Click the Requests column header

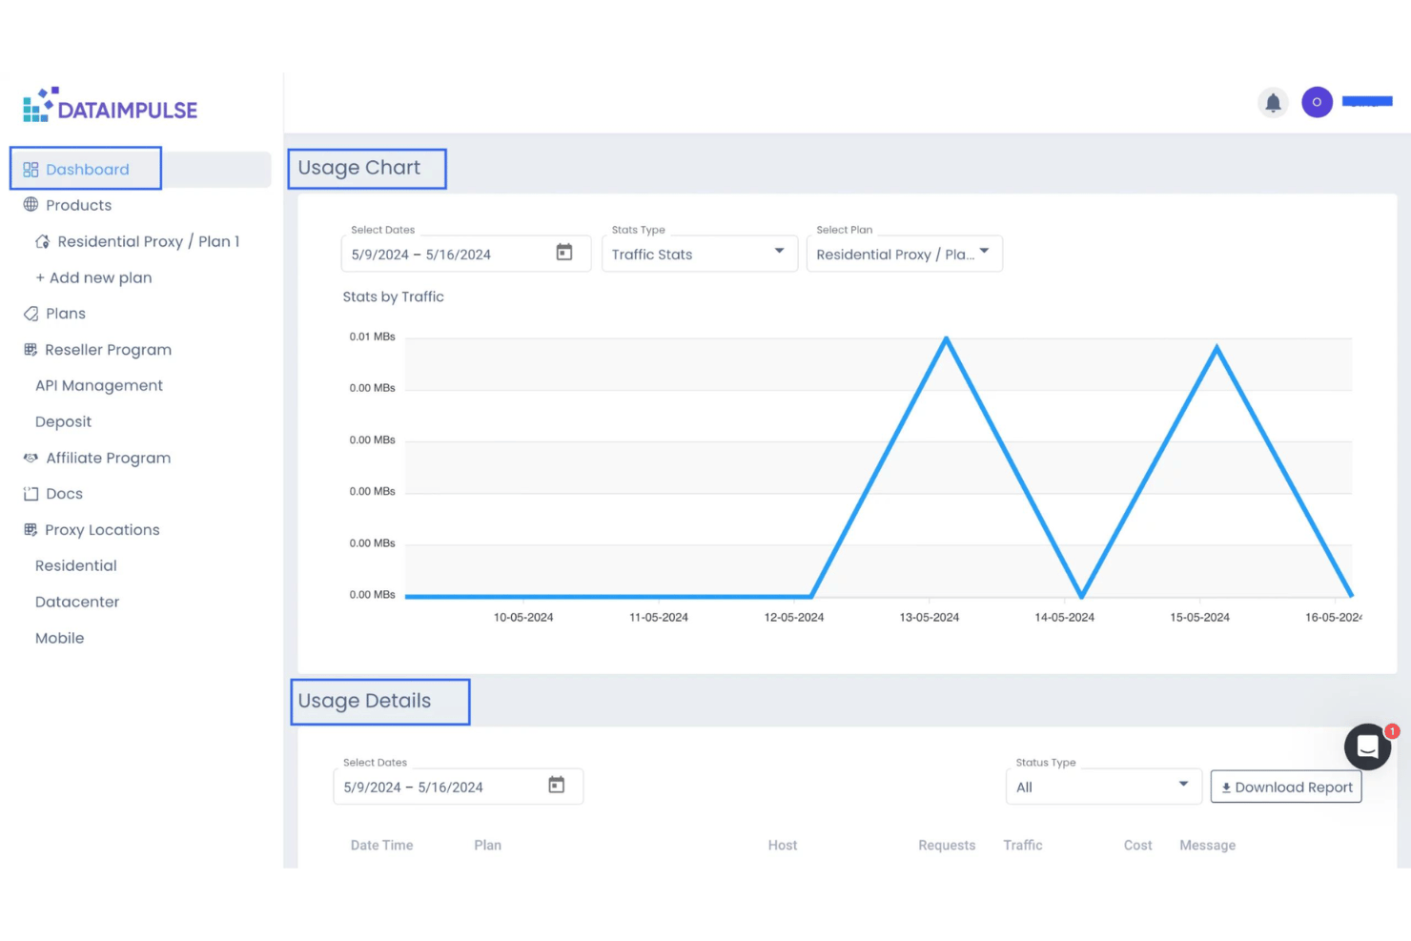(x=947, y=846)
